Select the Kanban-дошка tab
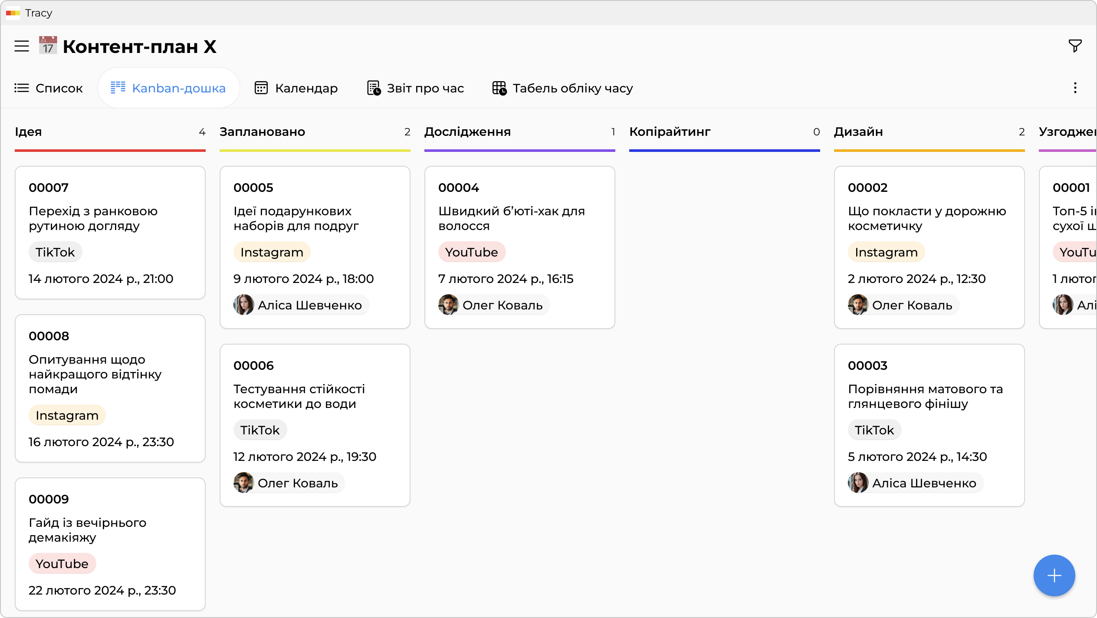Viewport: 1097px width, 618px height. pos(168,88)
